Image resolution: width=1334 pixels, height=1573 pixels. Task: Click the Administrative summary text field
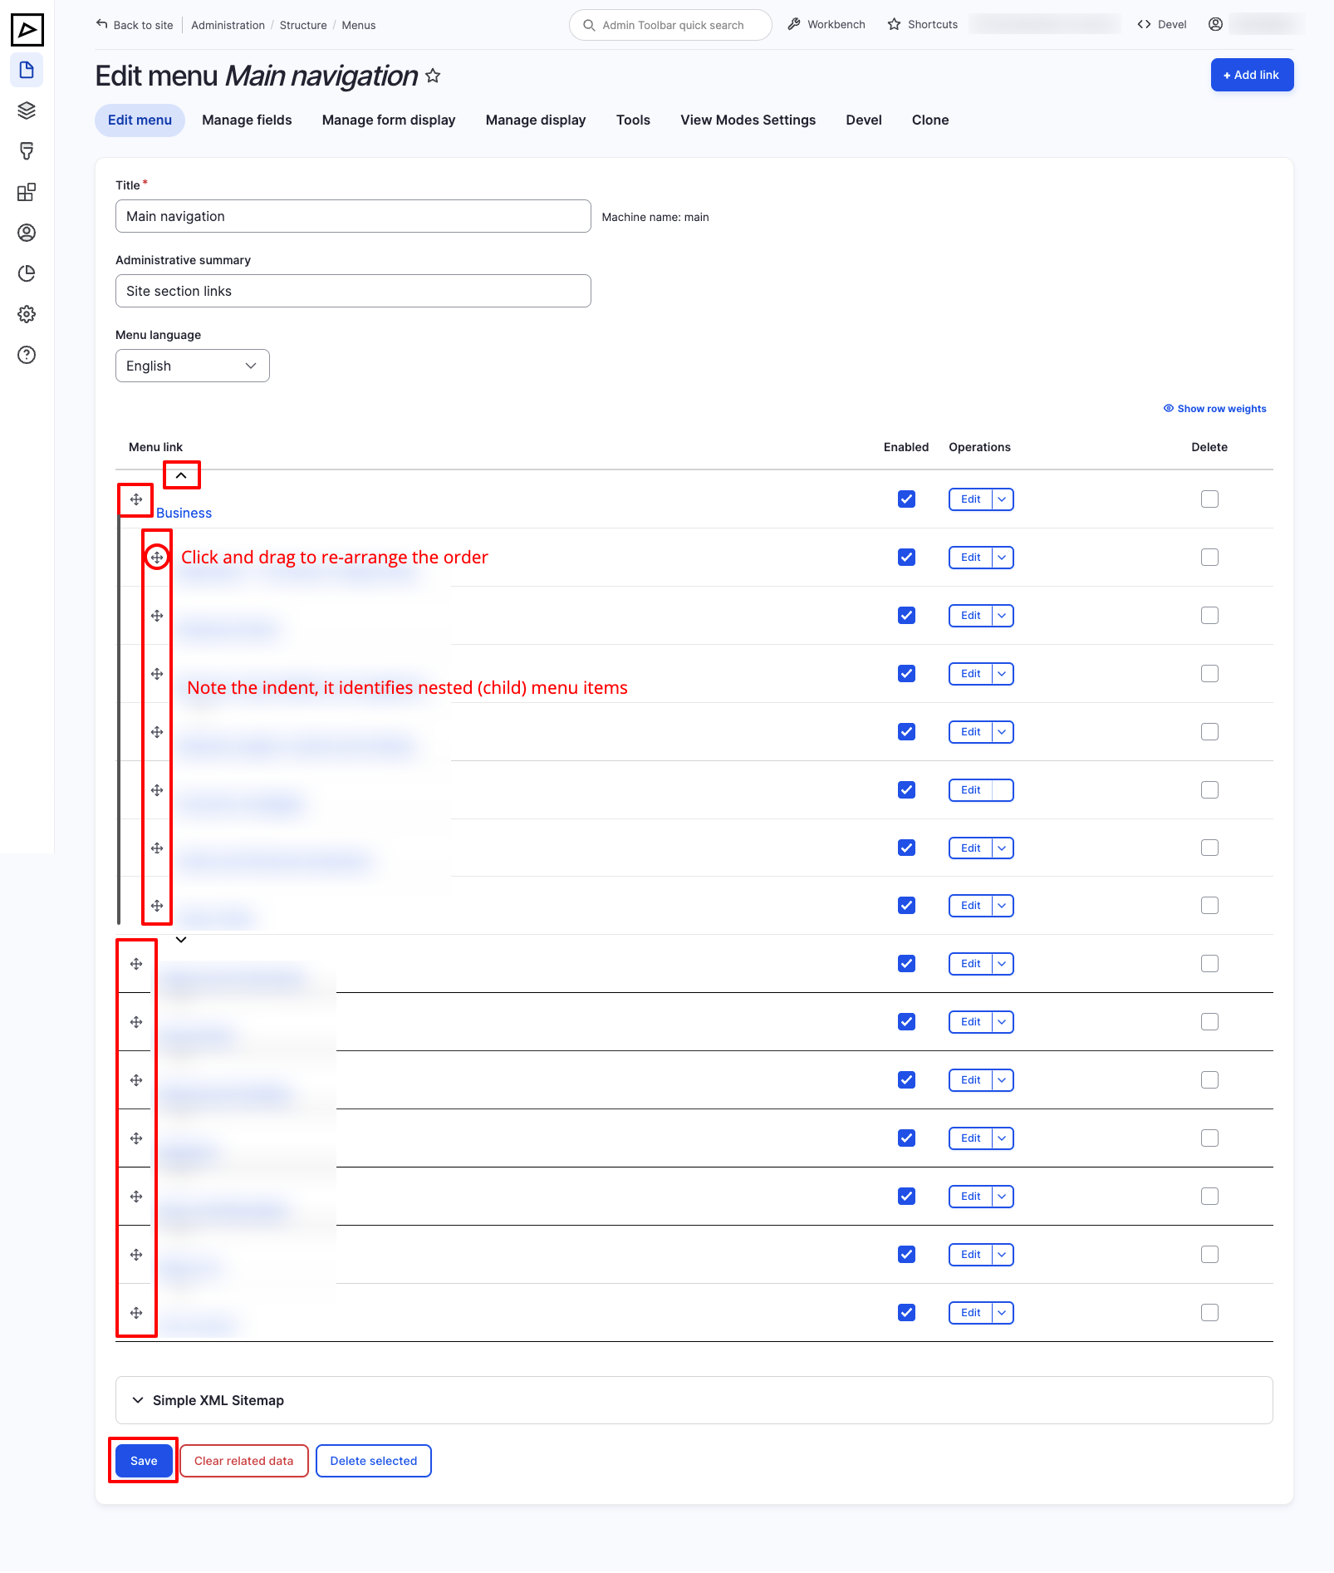353,291
